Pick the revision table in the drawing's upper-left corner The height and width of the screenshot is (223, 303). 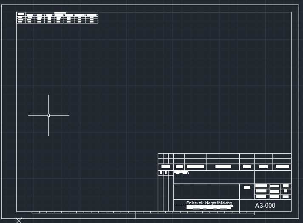tap(57, 18)
